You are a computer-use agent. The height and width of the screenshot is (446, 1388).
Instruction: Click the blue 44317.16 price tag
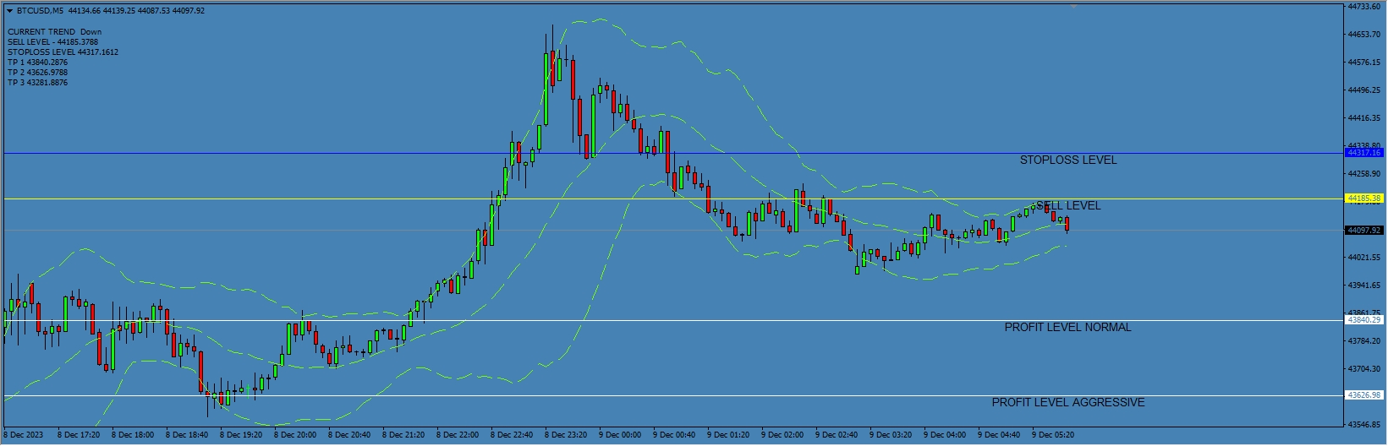[1363, 153]
